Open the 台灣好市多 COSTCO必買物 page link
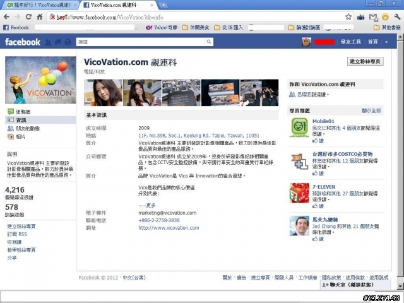 tap(342, 154)
